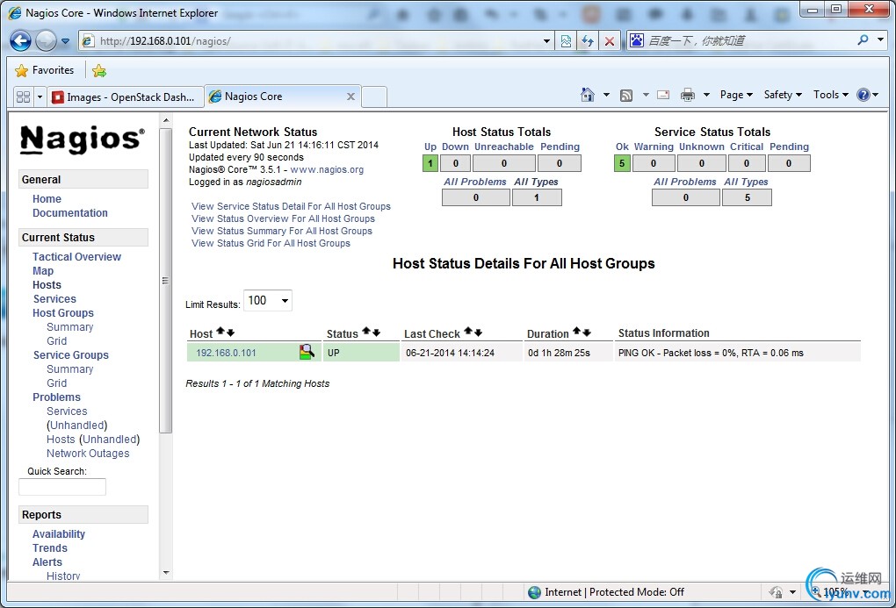Image resolution: width=896 pixels, height=608 pixels.
Task: Click the Home page icon in command bar
Action: [x=588, y=95]
